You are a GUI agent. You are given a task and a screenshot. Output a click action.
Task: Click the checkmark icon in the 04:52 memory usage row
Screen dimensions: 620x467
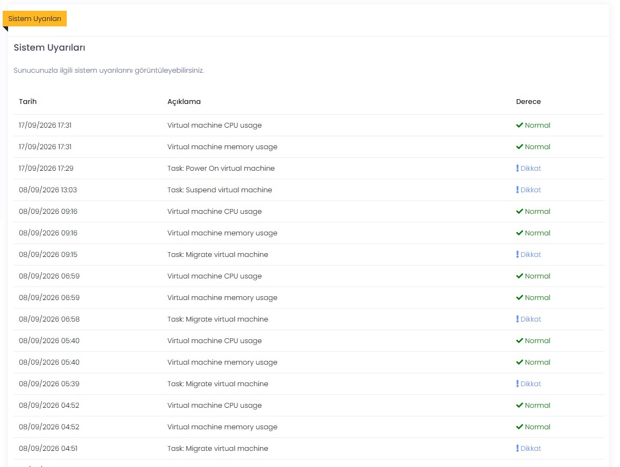click(519, 427)
